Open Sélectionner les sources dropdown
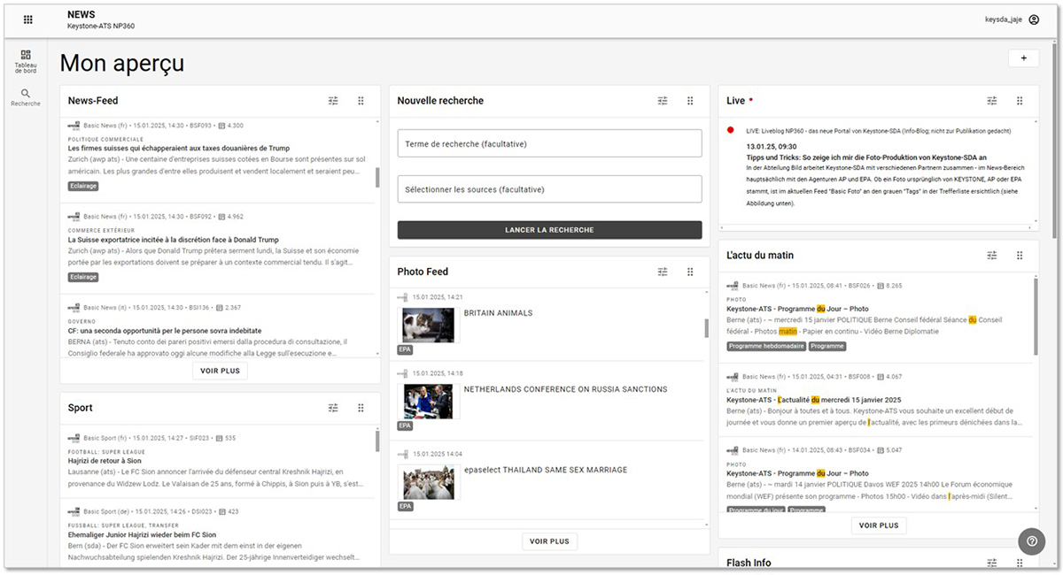This screenshot has height=575, width=1063. [x=549, y=189]
